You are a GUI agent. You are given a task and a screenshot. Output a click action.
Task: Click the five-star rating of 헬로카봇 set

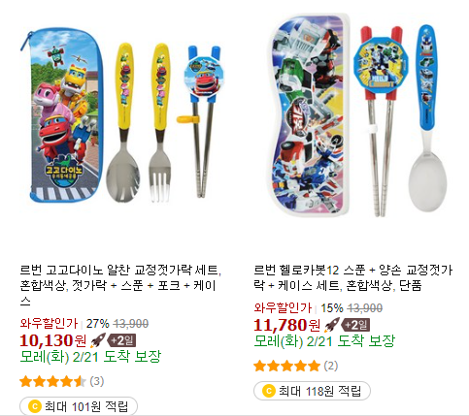[286, 367]
